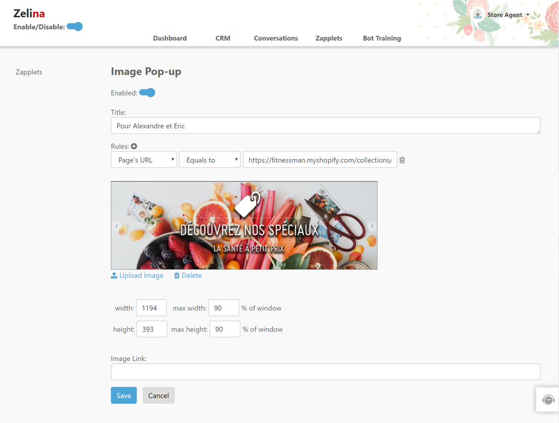Viewport: 559px width, 423px height.
Task: Toggle the Image Pop-up Enabled switch
Action: pyautogui.click(x=147, y=92)
